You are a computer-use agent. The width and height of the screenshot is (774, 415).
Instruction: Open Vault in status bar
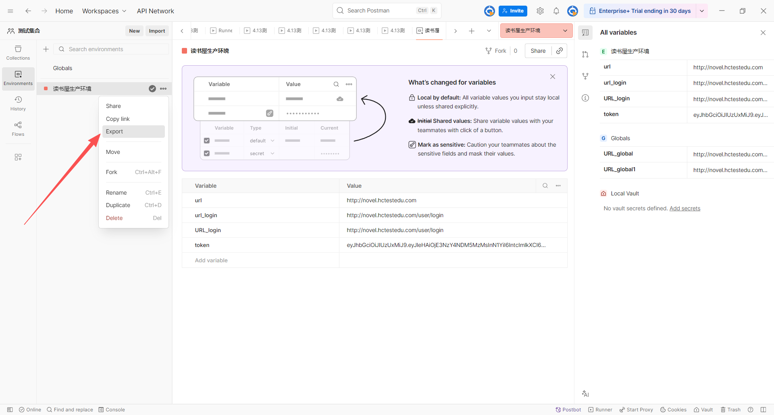click(703, 410)
